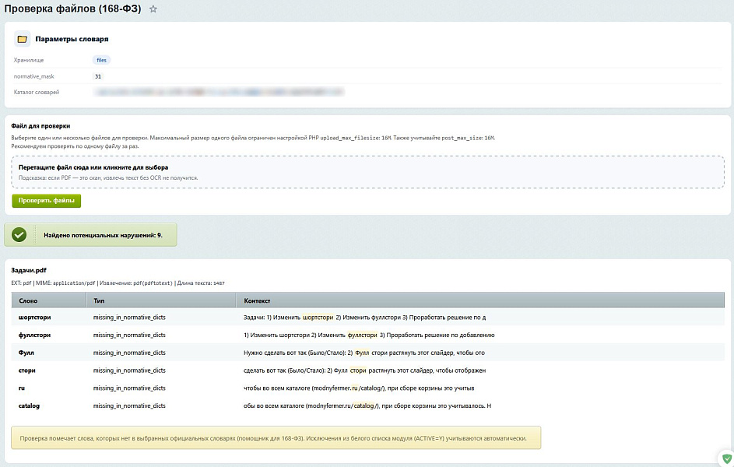The height and width of the screenshot is (467, 734).
Task: Click the normative_mask value 31
Action: point(98,76)
